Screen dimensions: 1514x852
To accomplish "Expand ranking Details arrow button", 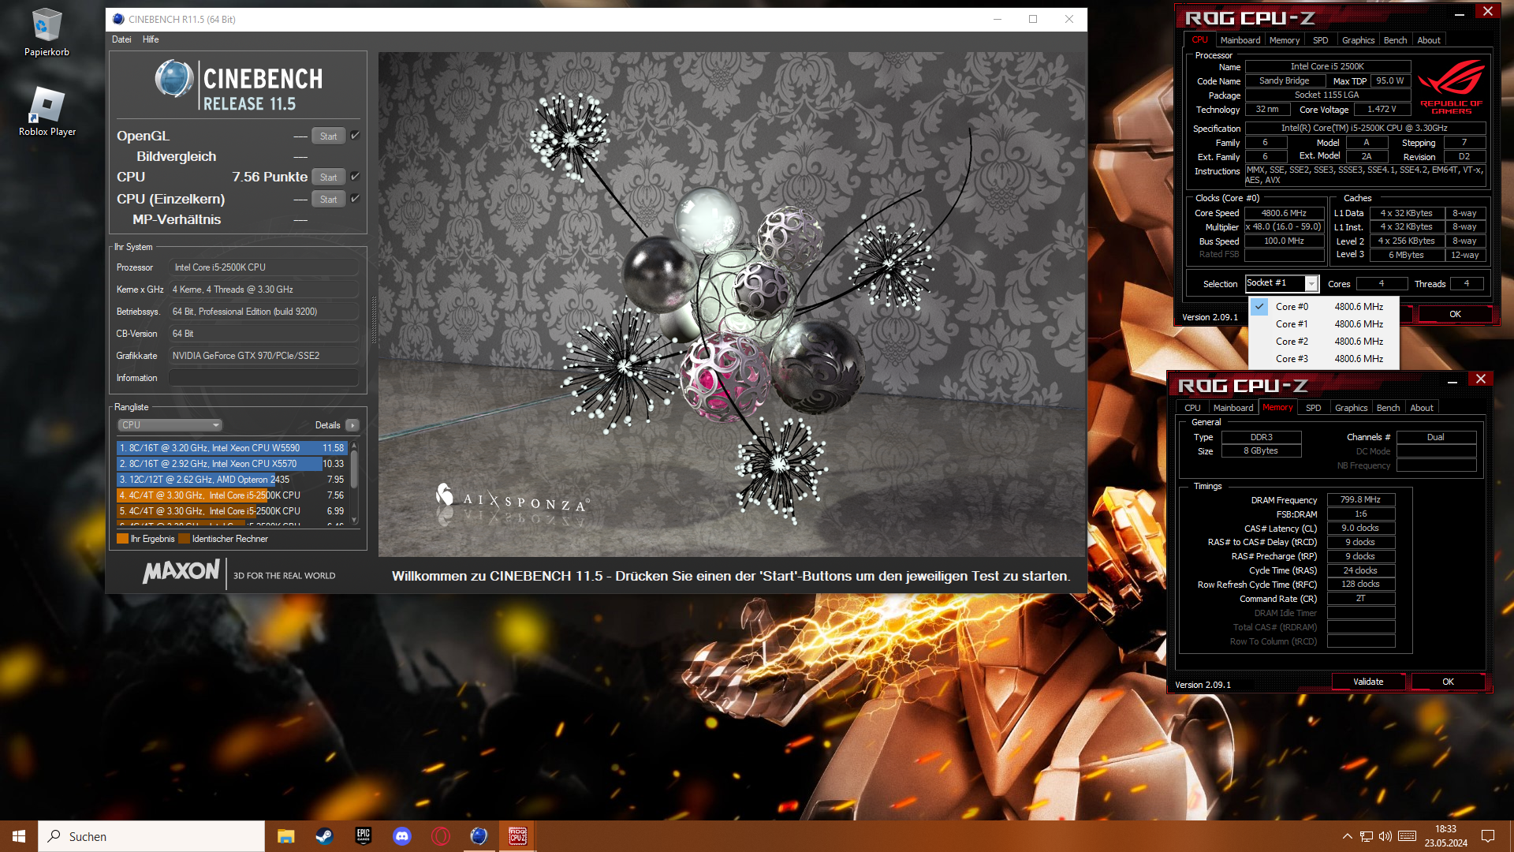I will point(352,425).
